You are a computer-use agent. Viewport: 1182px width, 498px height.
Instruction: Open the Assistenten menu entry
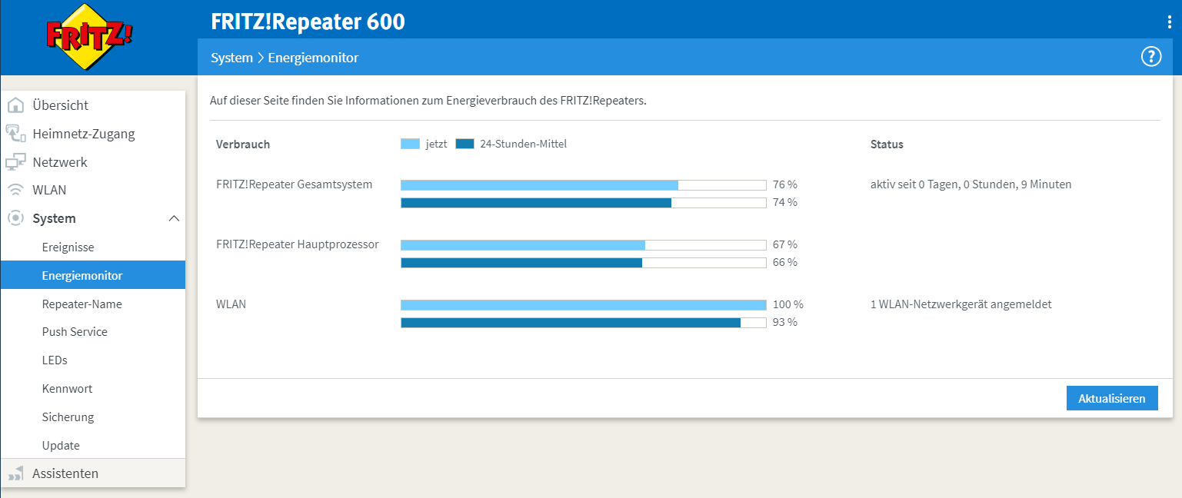(x=93, y=473)
